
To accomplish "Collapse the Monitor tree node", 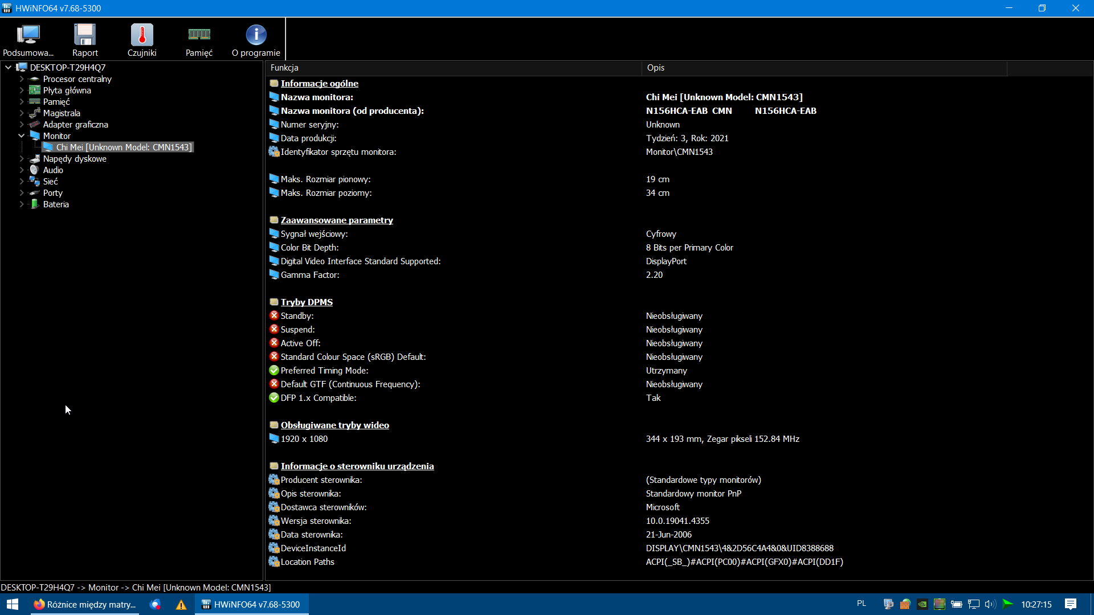I will coord(22,136).
